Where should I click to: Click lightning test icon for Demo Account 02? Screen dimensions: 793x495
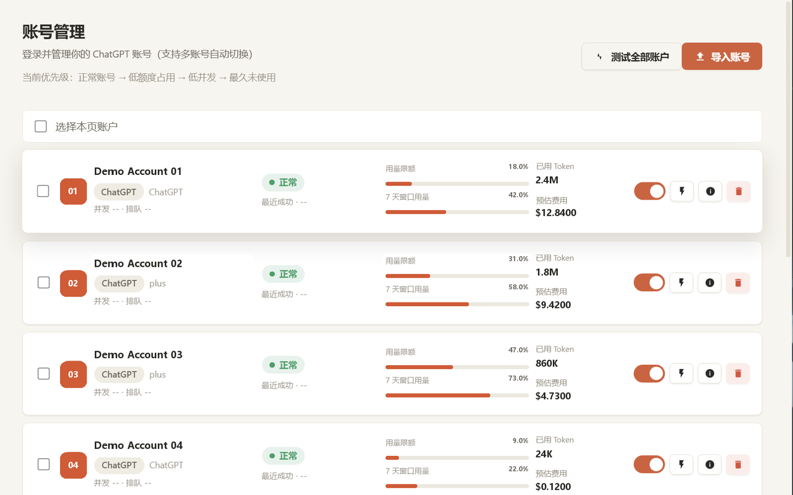pyautogui.click(x=681, y=283)
